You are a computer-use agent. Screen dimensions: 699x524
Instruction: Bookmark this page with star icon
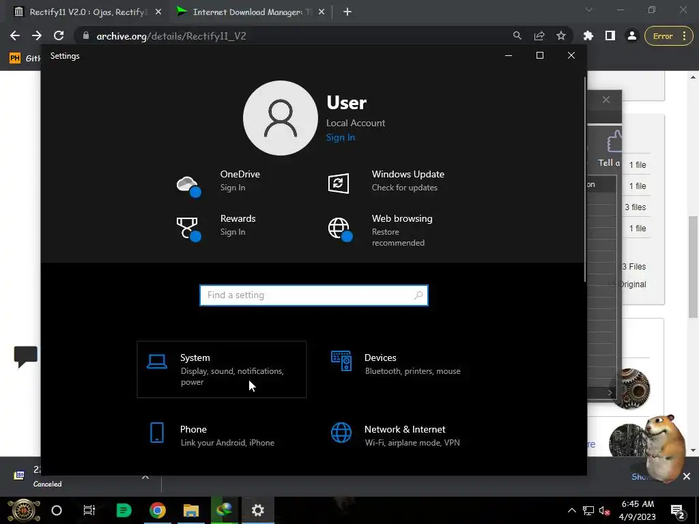click(561, 35)
